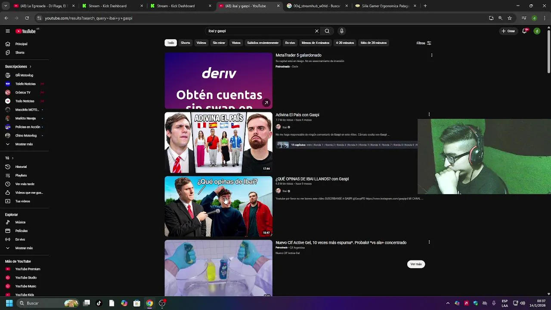Select the Videos filter chip
The width and height of the screenshot is (551, 310).
point(201,43)
